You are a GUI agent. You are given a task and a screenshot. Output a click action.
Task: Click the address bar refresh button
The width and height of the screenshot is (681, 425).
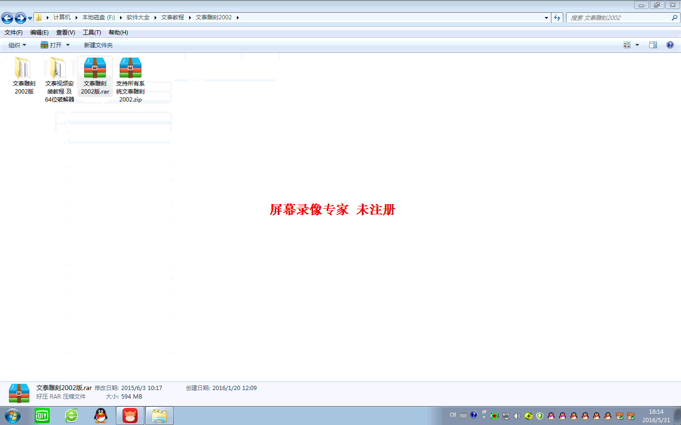pos(557,18)
